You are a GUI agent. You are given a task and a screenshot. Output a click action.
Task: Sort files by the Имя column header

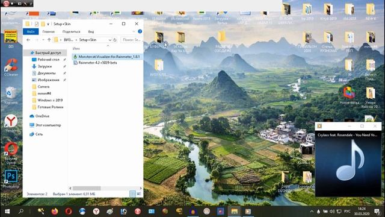click(76, 48)
